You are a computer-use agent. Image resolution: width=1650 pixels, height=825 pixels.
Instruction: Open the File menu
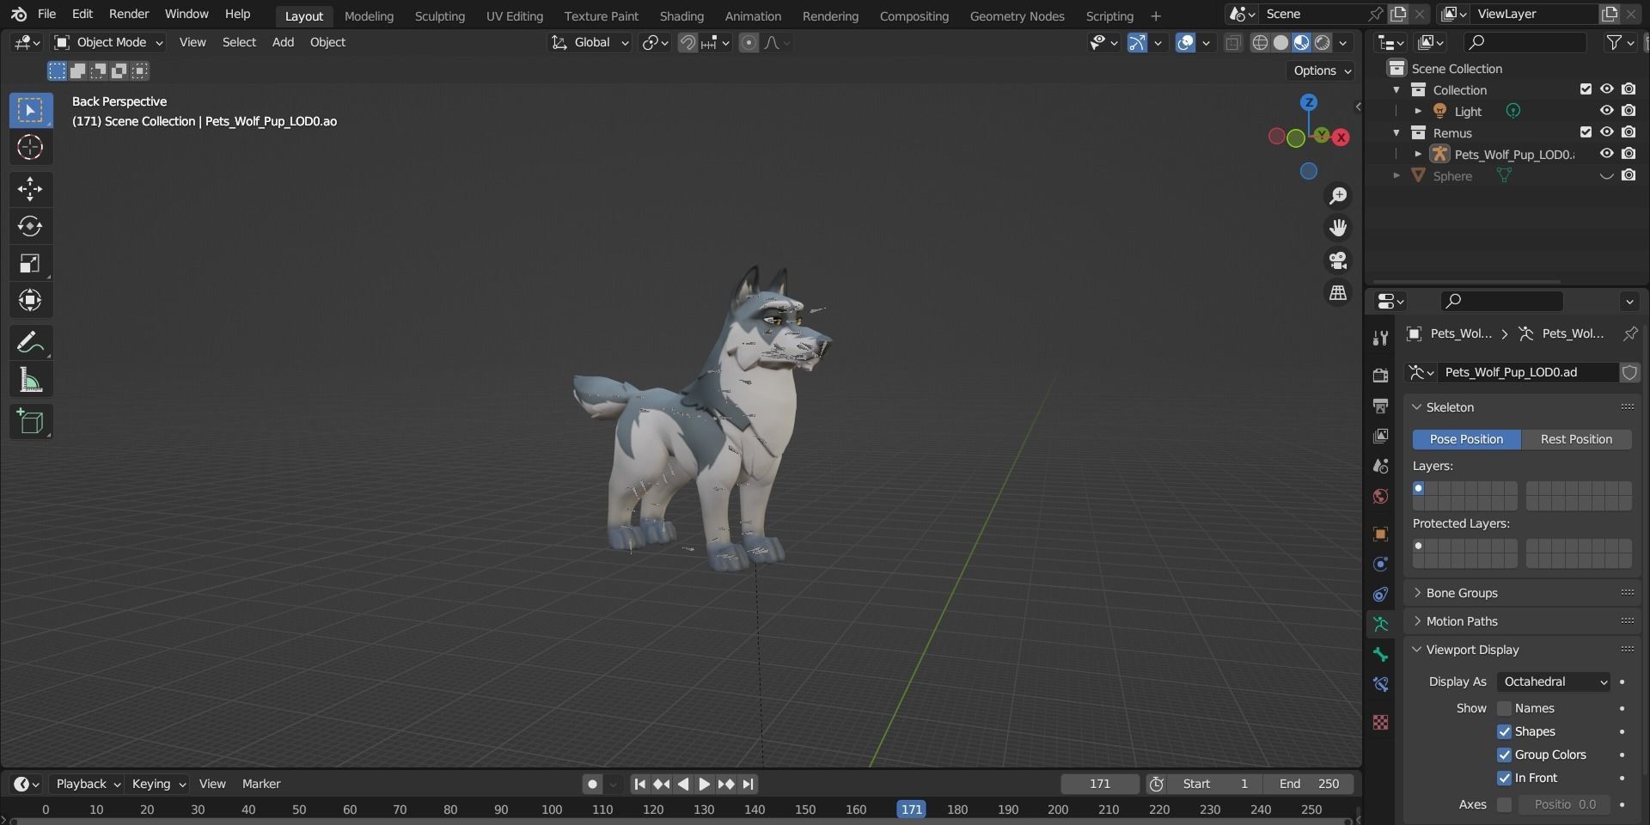point(47,15)
